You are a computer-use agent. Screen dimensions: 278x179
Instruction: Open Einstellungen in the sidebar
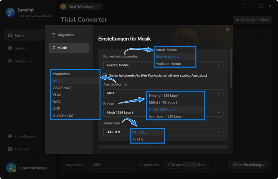tap(24, 136)
